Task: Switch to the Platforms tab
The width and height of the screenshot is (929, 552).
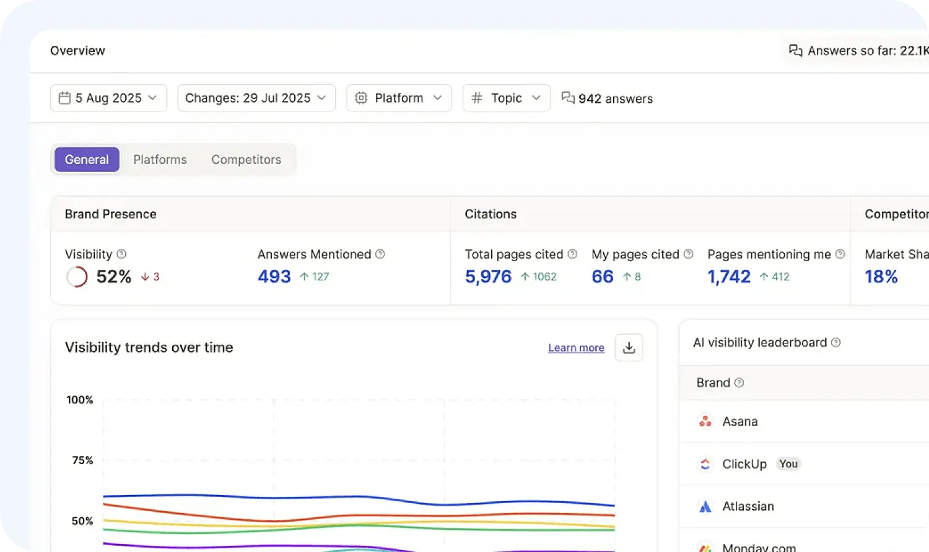Action: coord(160,159)
